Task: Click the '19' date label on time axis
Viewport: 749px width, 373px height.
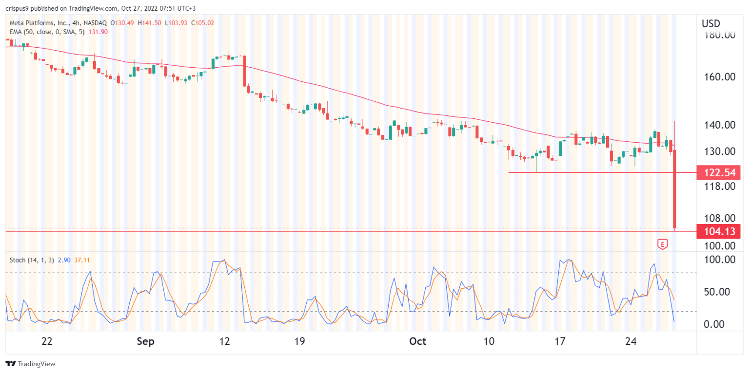Action: click(299, 341)
